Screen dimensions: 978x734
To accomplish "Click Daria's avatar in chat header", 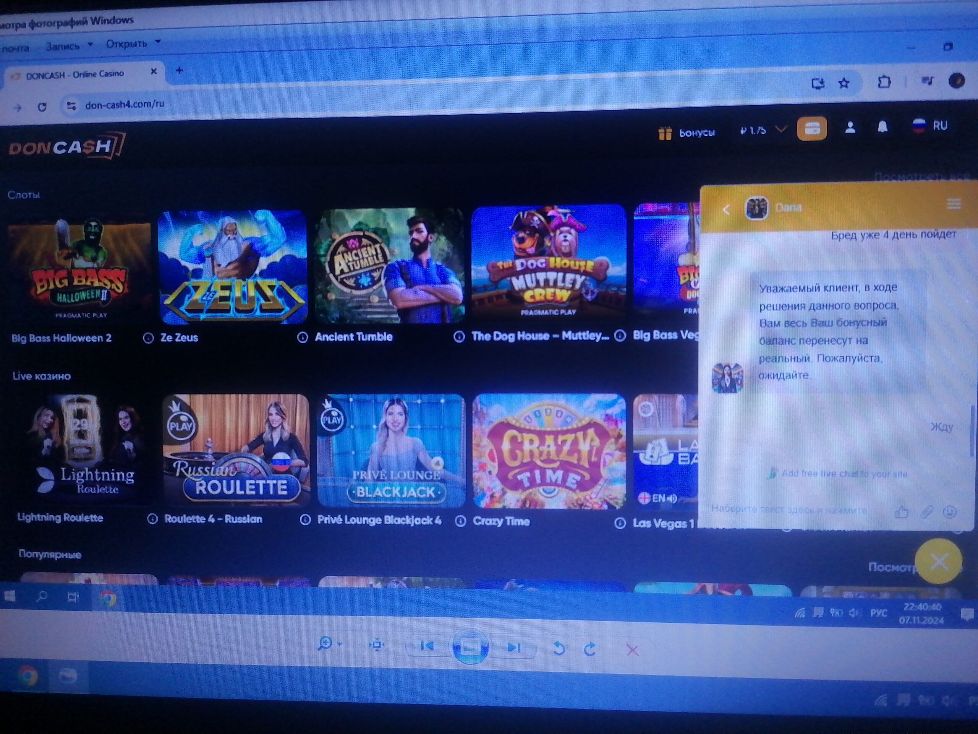I will (756, 208).
